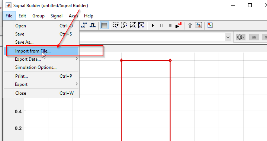Screen dimensions: 267x141
Task: Open the gear settings dropdown
Action: (241, 37)
